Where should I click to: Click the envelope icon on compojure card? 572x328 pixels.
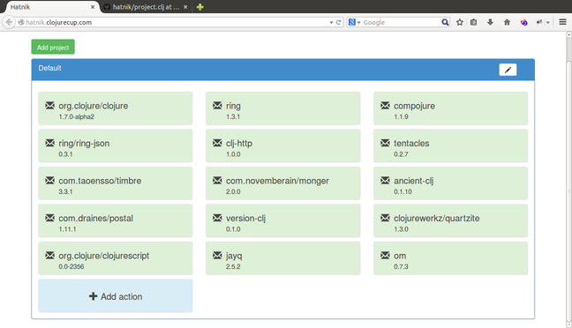coord(385,105)
